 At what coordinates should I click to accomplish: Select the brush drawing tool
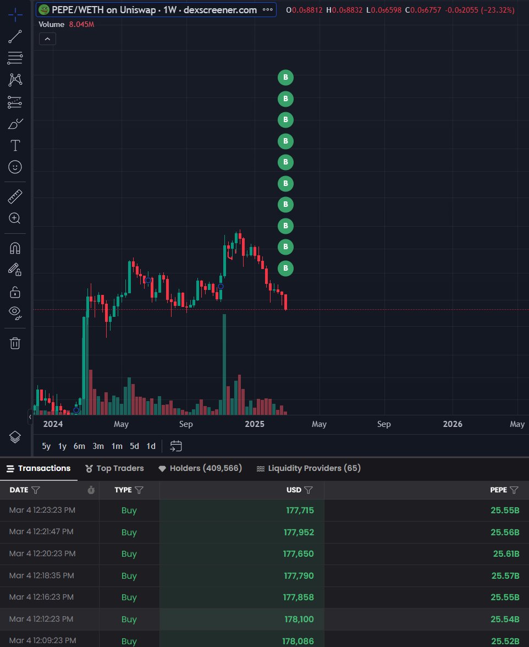15,124
